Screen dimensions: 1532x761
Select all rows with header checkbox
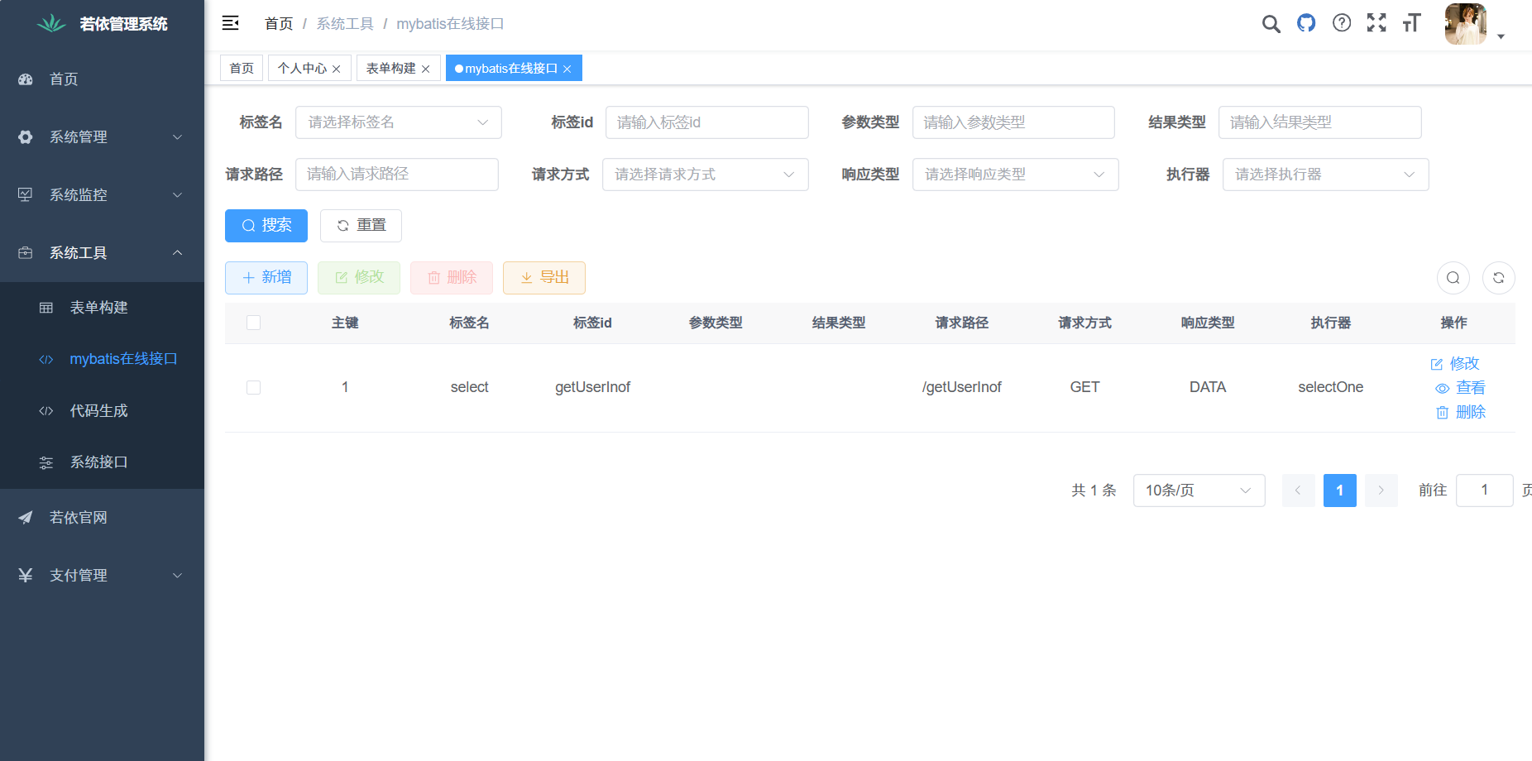(254, 323)
